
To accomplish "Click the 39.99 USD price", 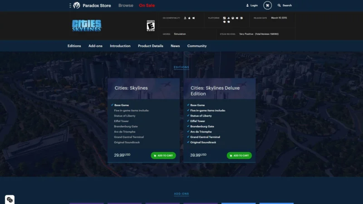I will (x=198, y=155).
